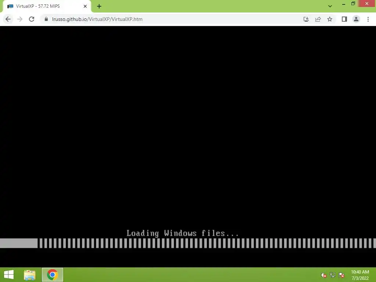
Task: Click the forward navigation arrow
Action: (x=20, y=19)
